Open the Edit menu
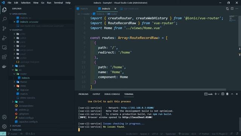241x136 pixels. [x=16, y=3]
